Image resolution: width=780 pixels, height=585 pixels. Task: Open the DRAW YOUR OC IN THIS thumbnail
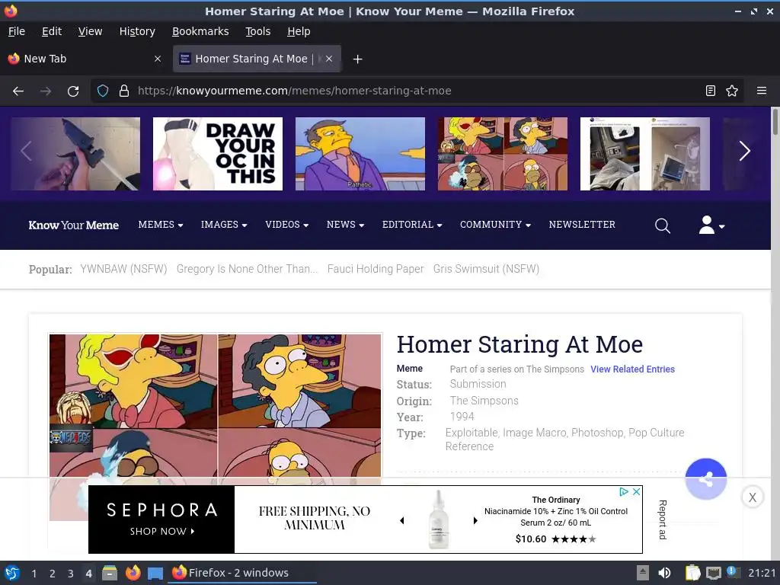[x=217, y=154]
